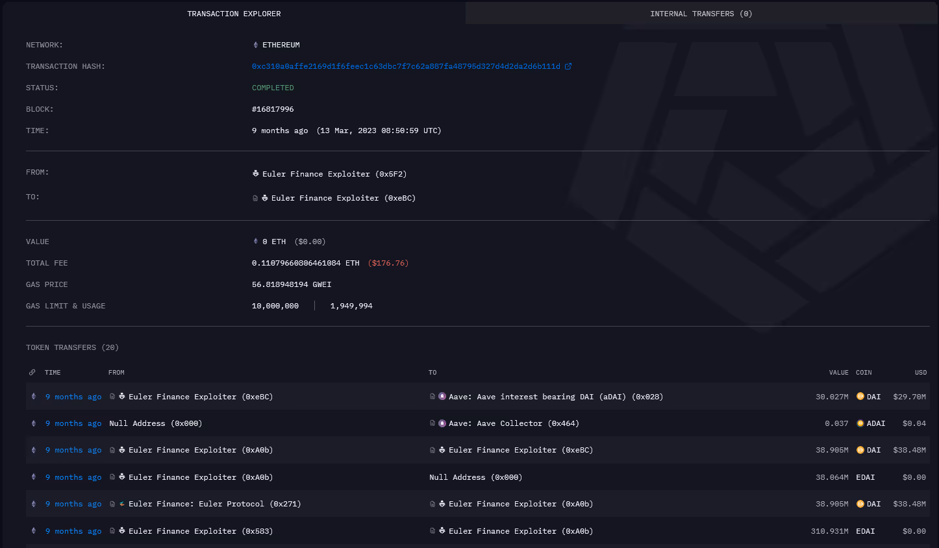Switch to the INTERNAL TRANSFERS tab
This screenshot has height=548, width=939.
(x=701, y=13)
